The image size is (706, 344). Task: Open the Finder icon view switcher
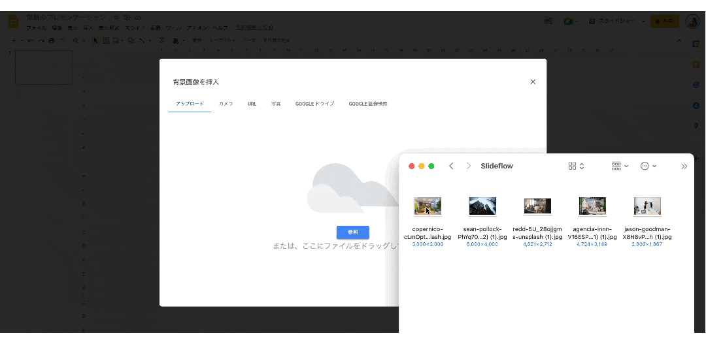click(576, 166)
